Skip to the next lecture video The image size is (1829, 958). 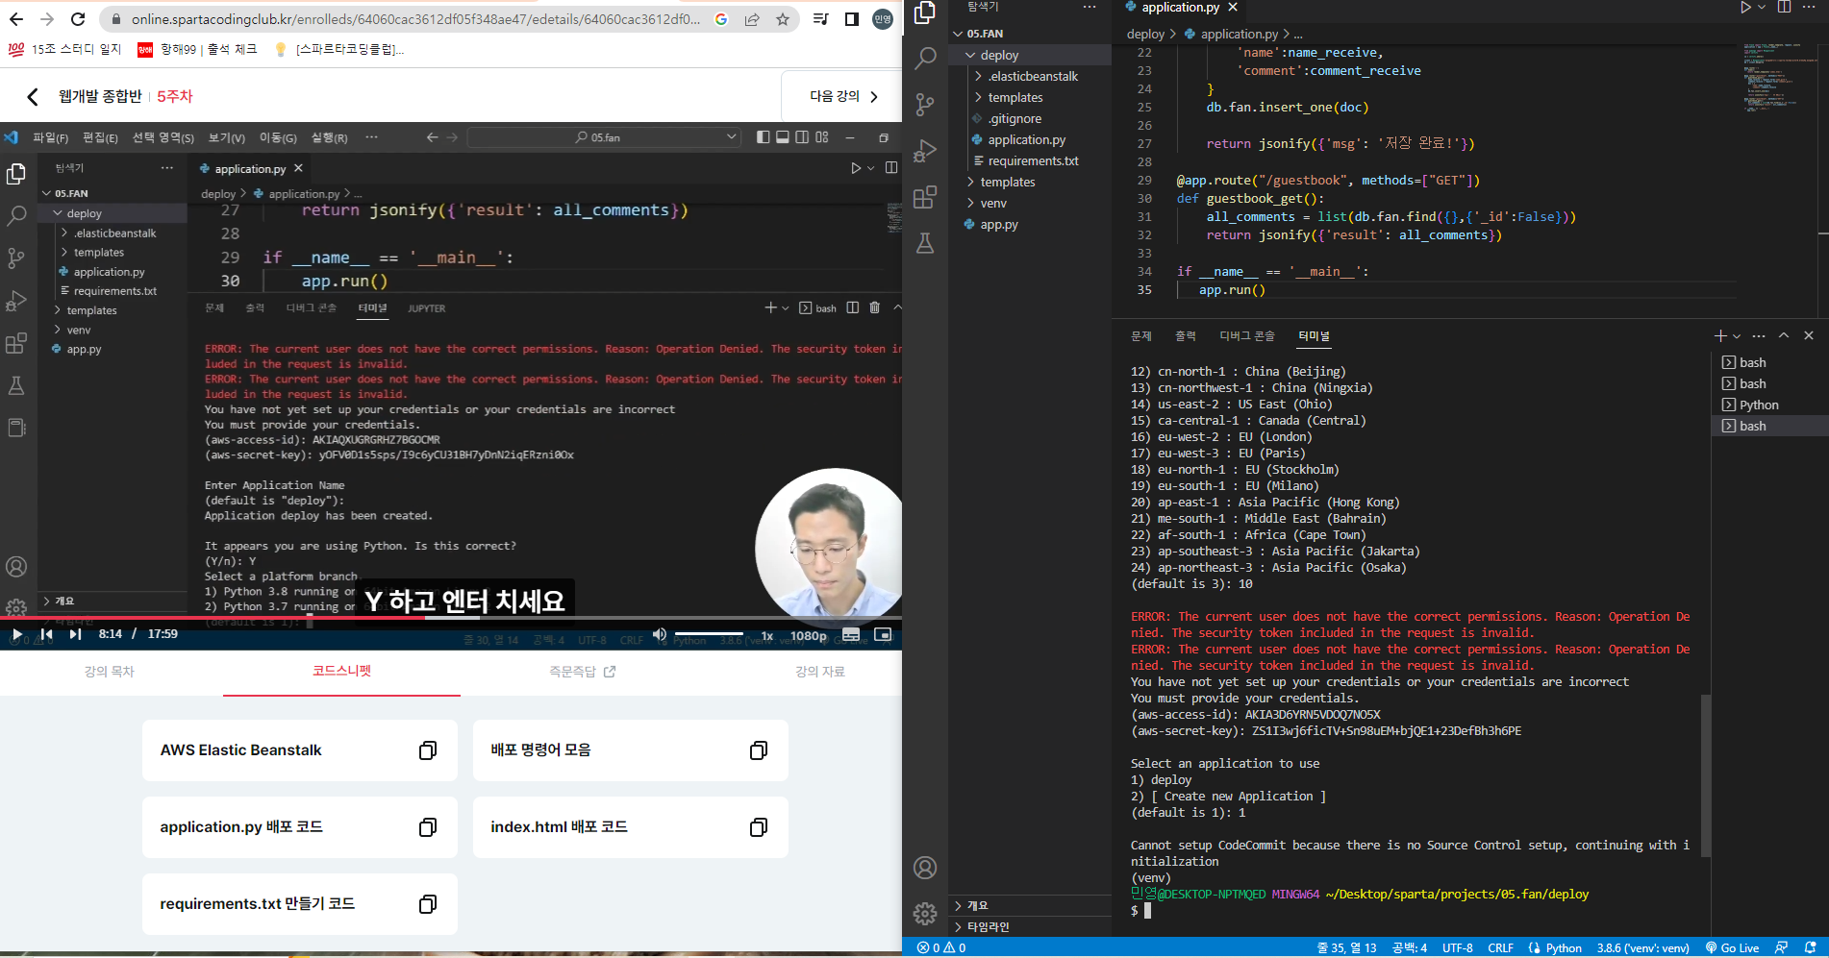[75, 634]
